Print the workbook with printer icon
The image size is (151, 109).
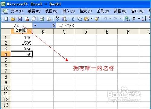[x=42, y=19]
